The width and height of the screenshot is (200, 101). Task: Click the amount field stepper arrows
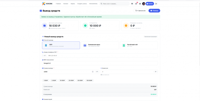(x=93, y=72)
